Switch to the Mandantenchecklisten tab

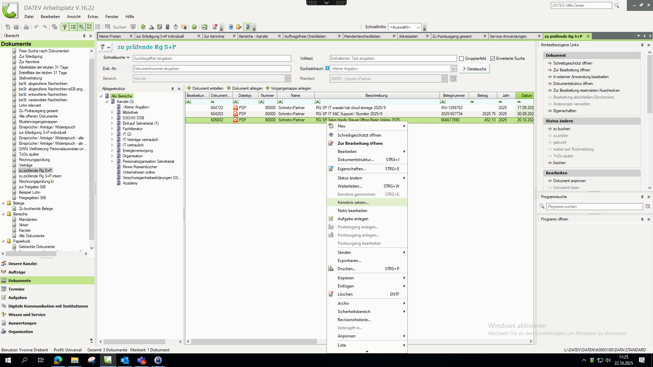(x=362, y=36)
